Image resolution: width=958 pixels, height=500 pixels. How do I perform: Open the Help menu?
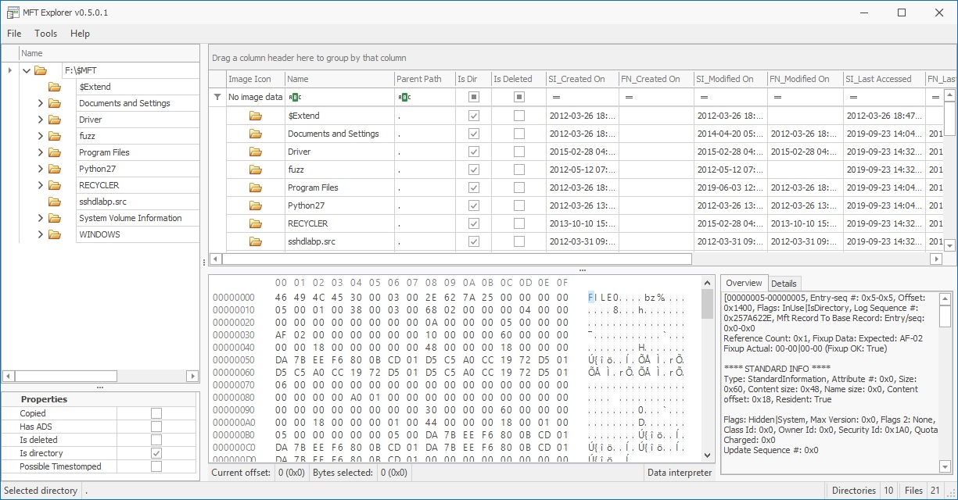coord(80,34)
